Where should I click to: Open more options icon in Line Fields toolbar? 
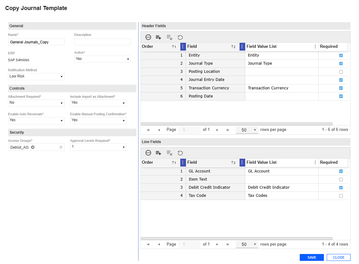(148, 153)
